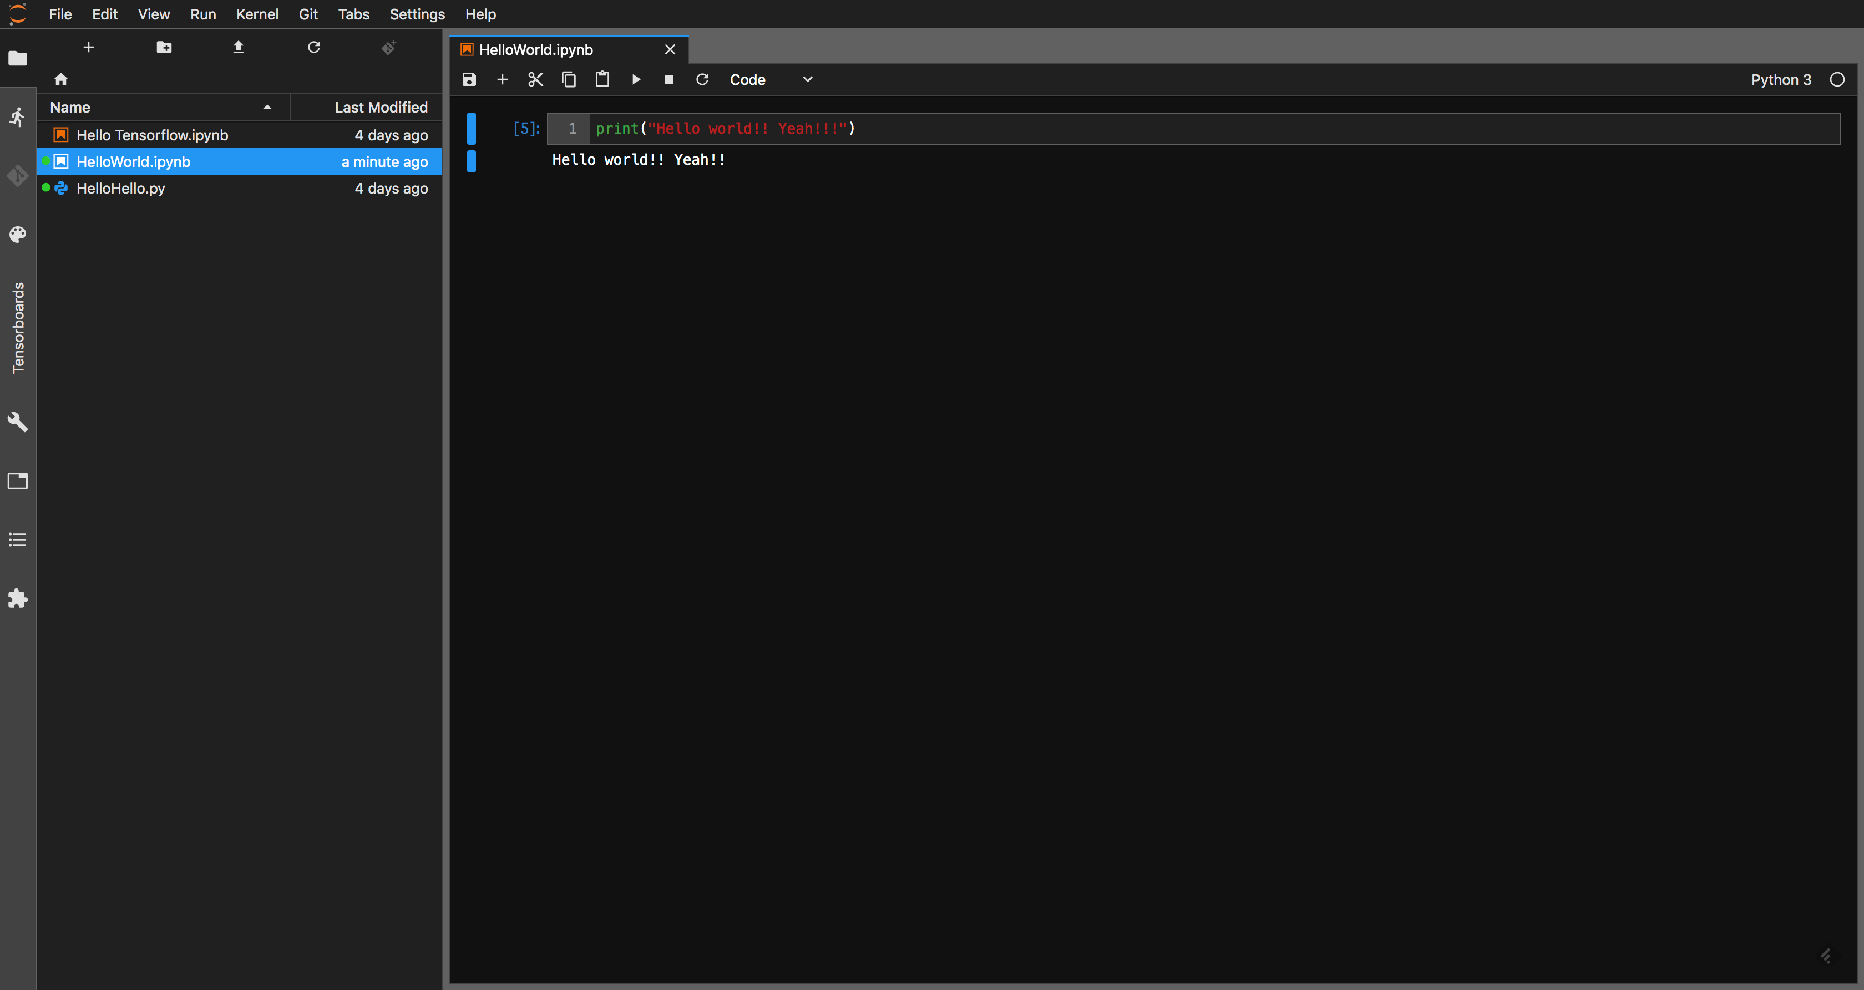The image size is (1864, 990).
Task: Click the Extensions puzzle piece icon
Action: (x=17, y=599)
